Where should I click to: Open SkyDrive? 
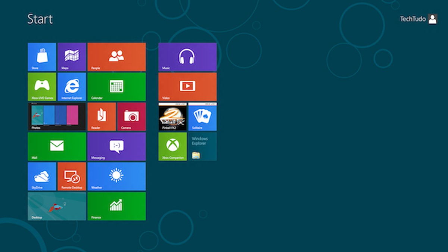(41, 176)
